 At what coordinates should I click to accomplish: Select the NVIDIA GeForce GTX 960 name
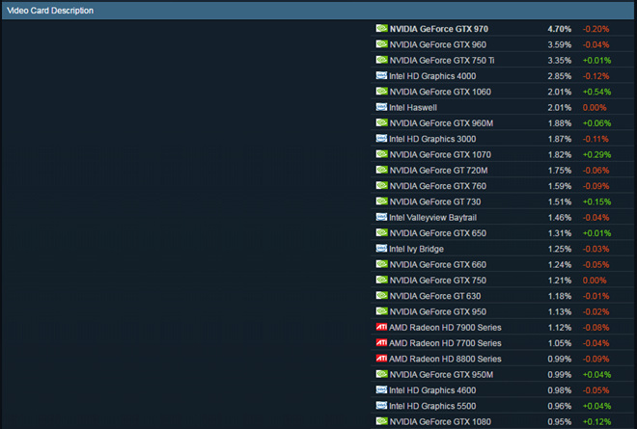(438, 44)
